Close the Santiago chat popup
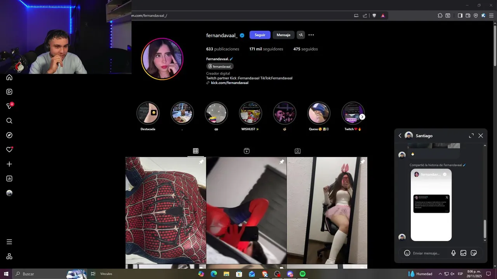The height and width of the screenshot is (279, 497). [x=481, y=136]
